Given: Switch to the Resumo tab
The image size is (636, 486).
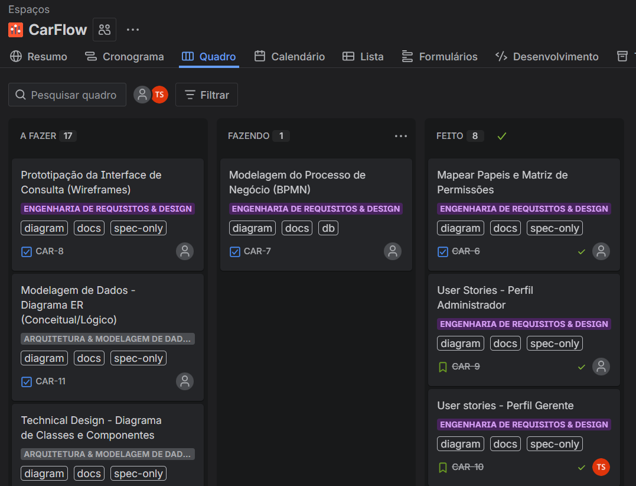Looking at the screenshot, I should (x=39, y=57).
